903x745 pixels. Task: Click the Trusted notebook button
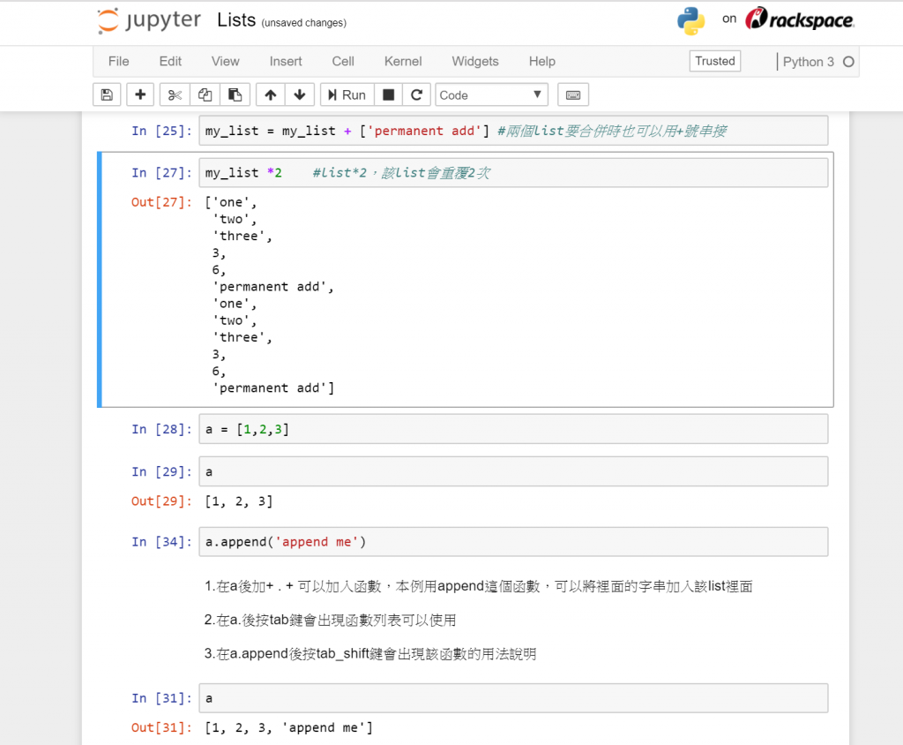(x=714, y=61)
